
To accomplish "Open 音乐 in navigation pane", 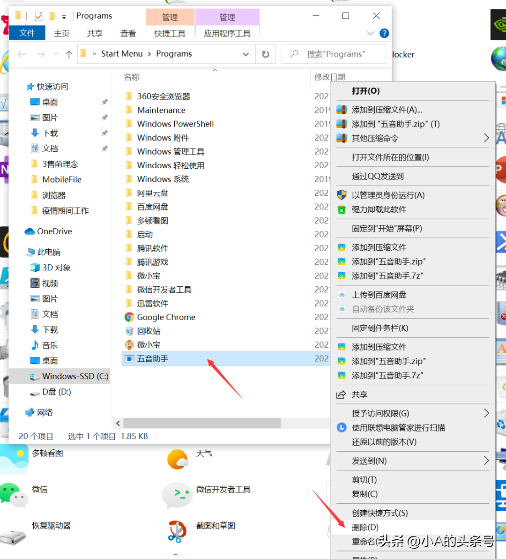I will point(50,345).
